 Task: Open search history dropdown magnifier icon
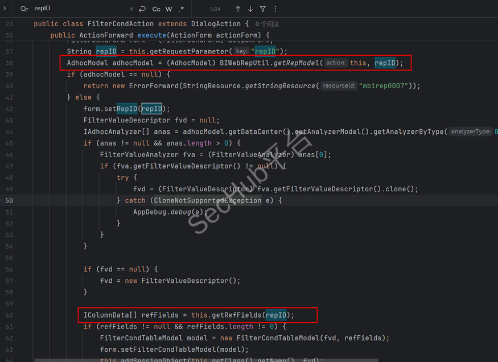pyautogui.click(x=23, y=9)
